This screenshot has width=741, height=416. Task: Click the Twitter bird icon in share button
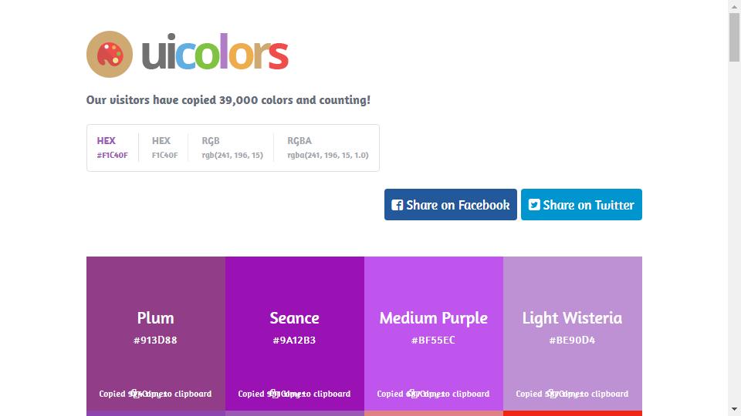(534, 205)
